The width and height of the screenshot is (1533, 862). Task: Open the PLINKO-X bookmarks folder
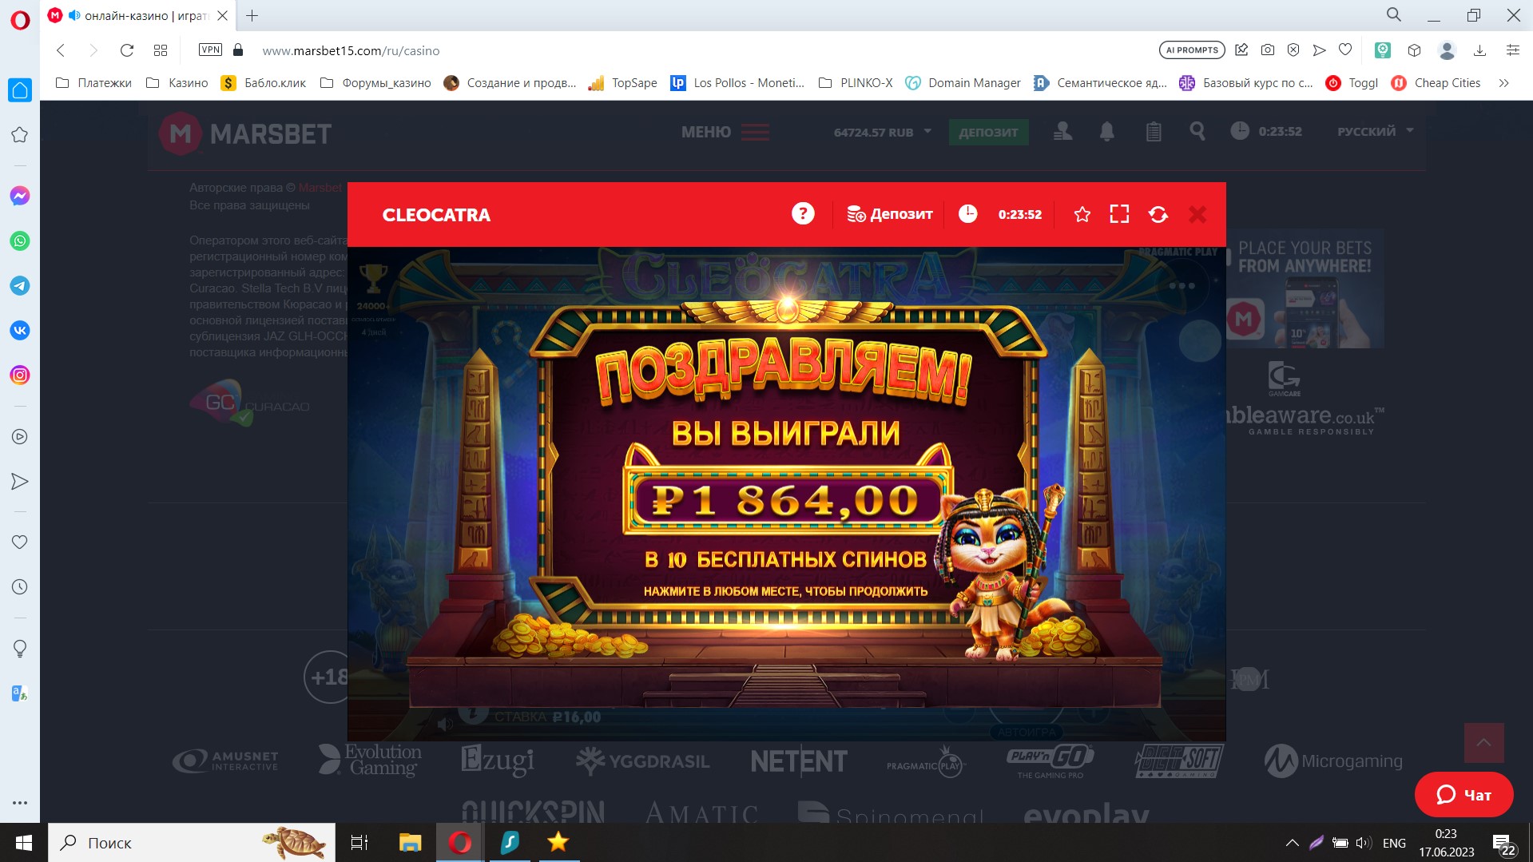pos(856,83)
